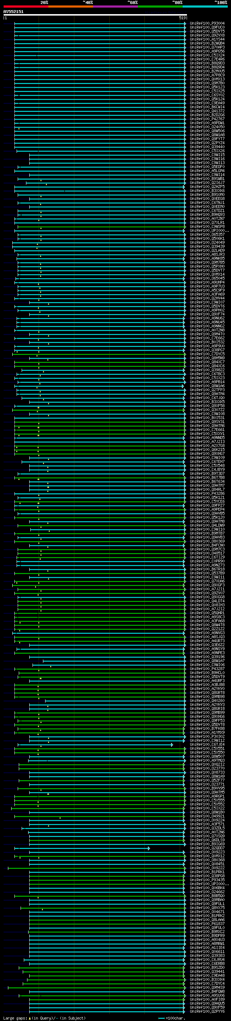
Task: Select hit label UniRef100_A9NND5
Action: [207, 438]
